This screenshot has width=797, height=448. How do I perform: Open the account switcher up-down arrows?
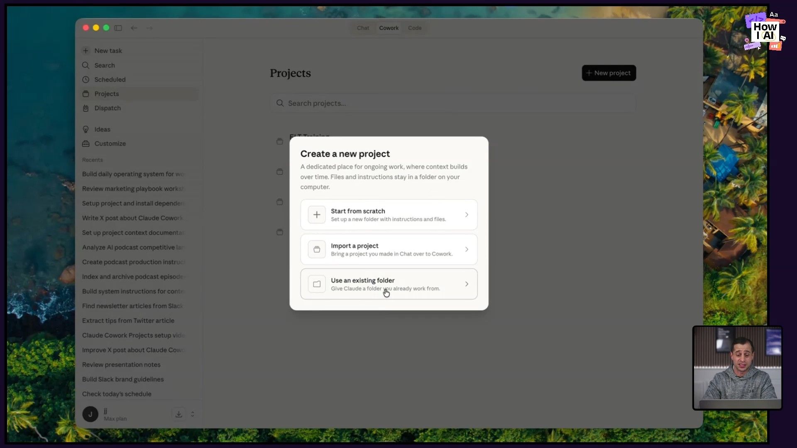click(x=193, y=414)
